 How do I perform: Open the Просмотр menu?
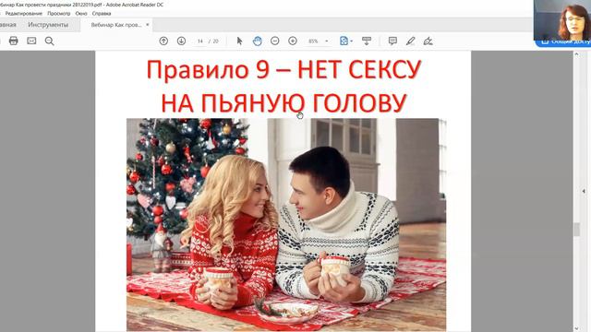[x=59, y=13]
